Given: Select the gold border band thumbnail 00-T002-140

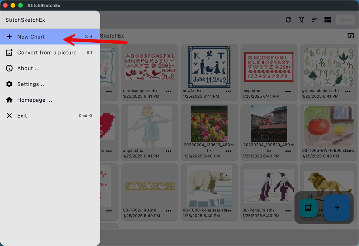Looking at the screenshot, I should [x=150, y=186].
